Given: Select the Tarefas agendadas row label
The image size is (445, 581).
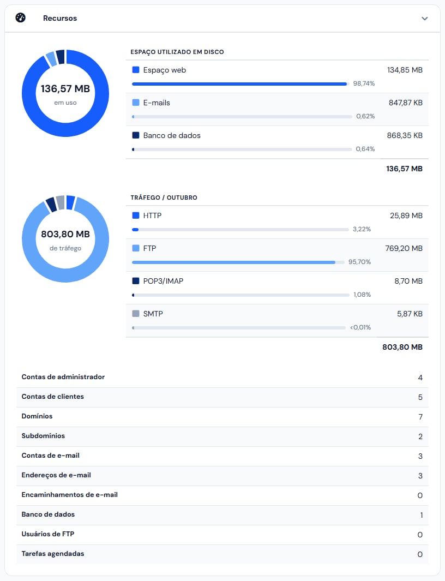Looking at the screenshot, I should point(52,554).
